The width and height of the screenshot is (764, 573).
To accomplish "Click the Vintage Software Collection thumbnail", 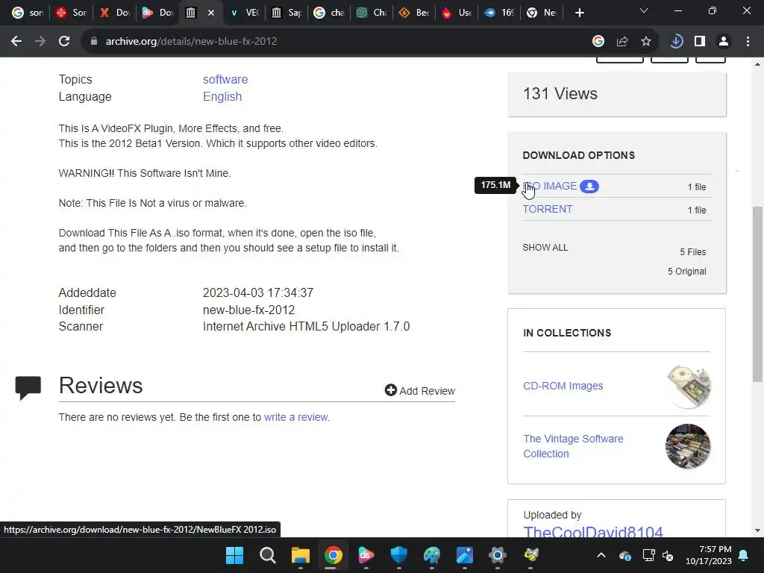I will [x=687, y=446].
